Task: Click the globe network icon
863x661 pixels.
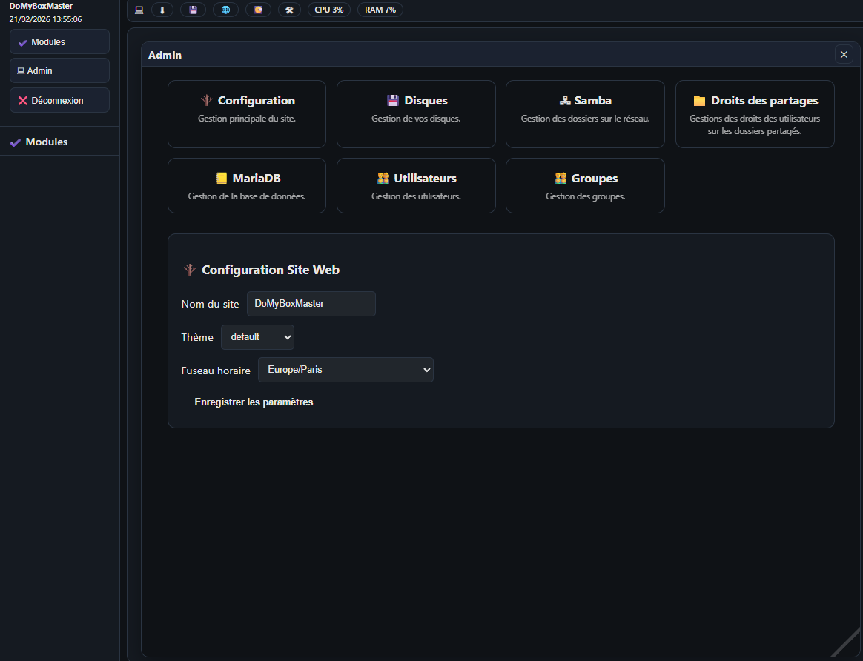Action: tap(225, 10)
